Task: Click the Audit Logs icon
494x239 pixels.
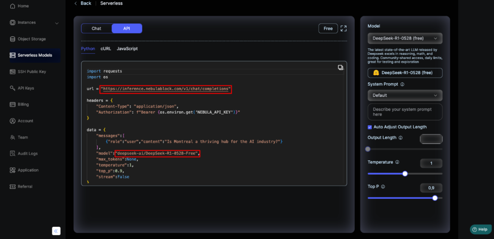Action: click(13, 154)
